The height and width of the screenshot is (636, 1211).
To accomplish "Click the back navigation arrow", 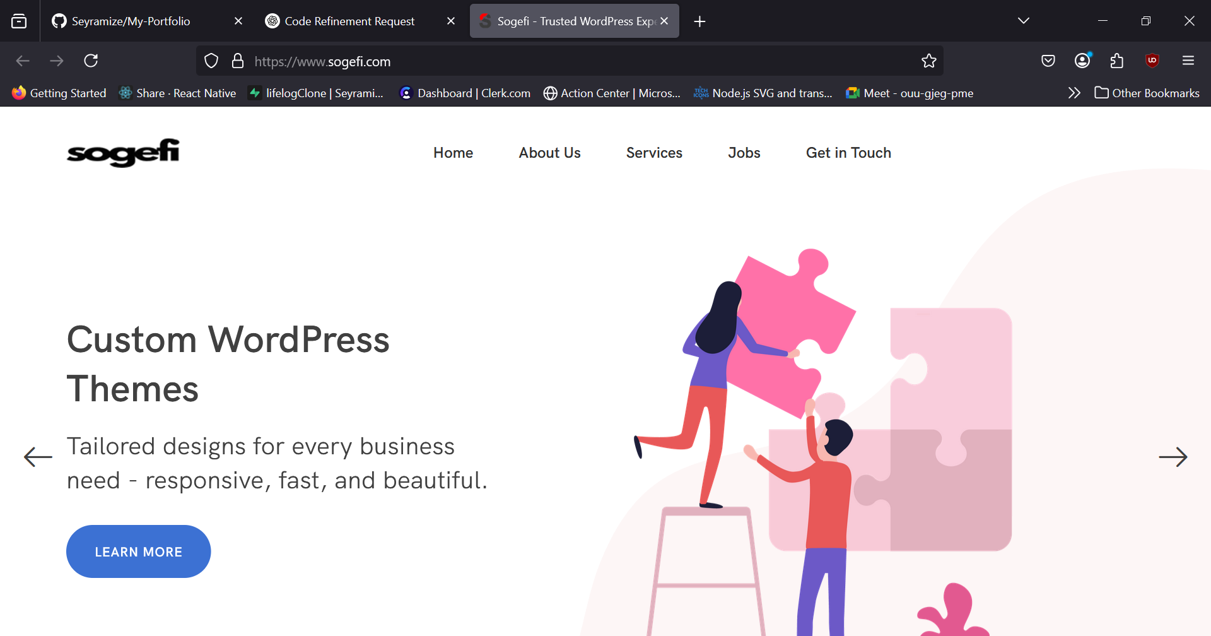I will coord(23,61).
